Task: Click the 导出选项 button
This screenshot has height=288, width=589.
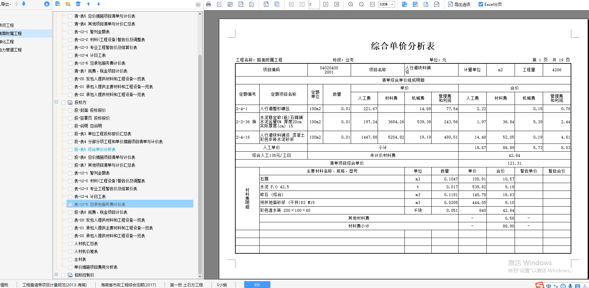Action: pos(459,4)
